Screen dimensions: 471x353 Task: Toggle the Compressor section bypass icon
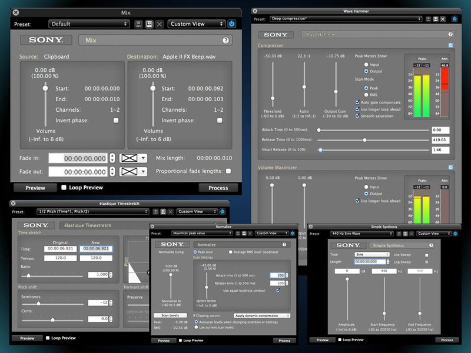click(x=450, y=44)
